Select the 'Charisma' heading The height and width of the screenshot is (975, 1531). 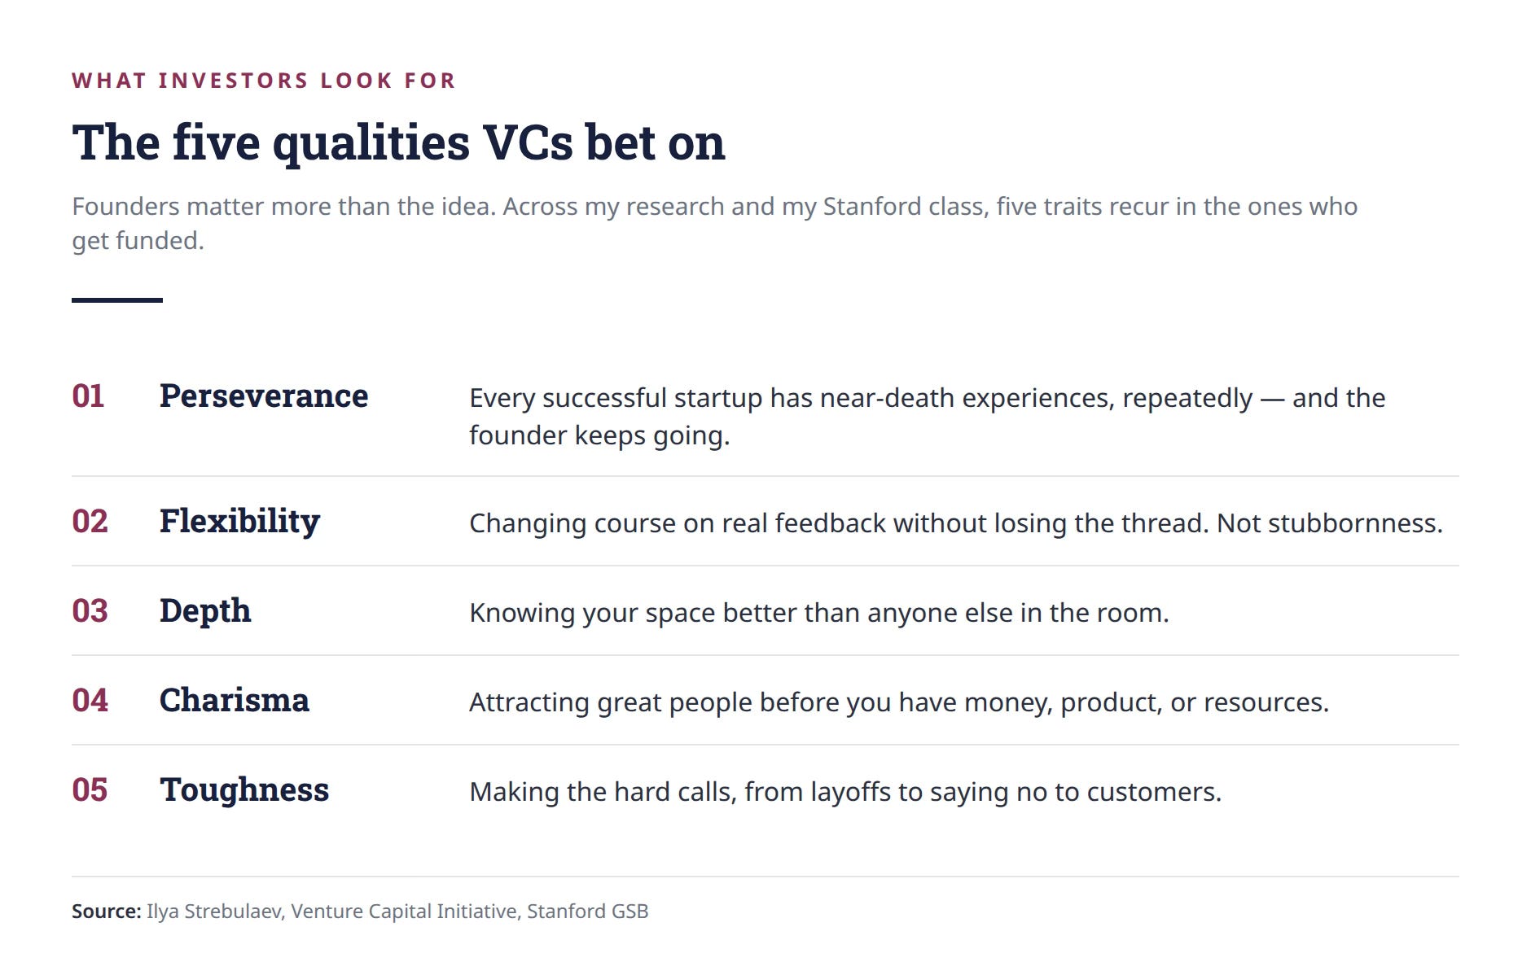point(235,701)
